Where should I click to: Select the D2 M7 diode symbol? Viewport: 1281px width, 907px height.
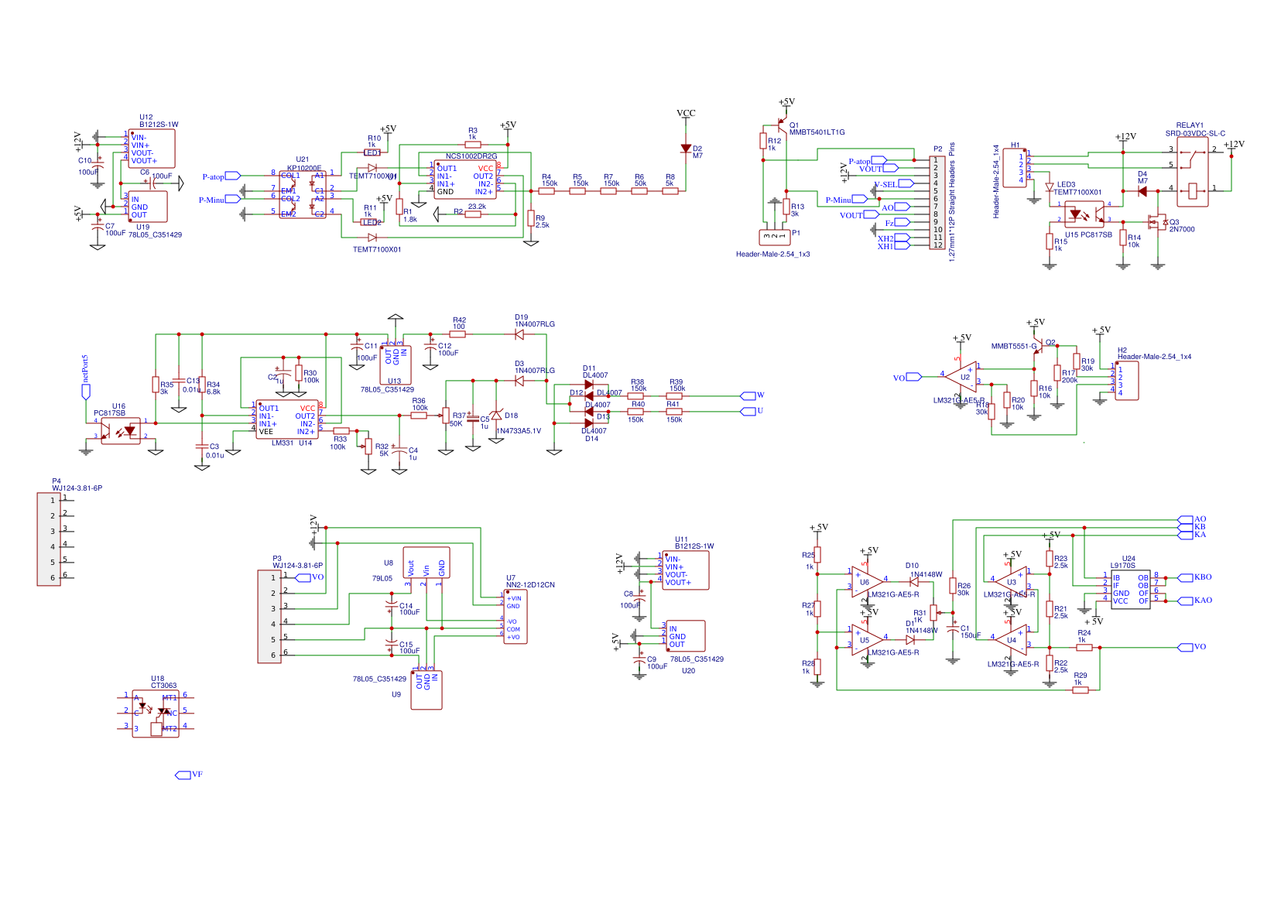click(686, 149)
